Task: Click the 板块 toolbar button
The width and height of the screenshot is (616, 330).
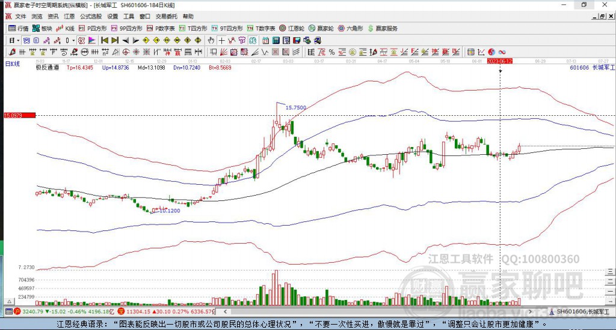Action: pos(42,28)
